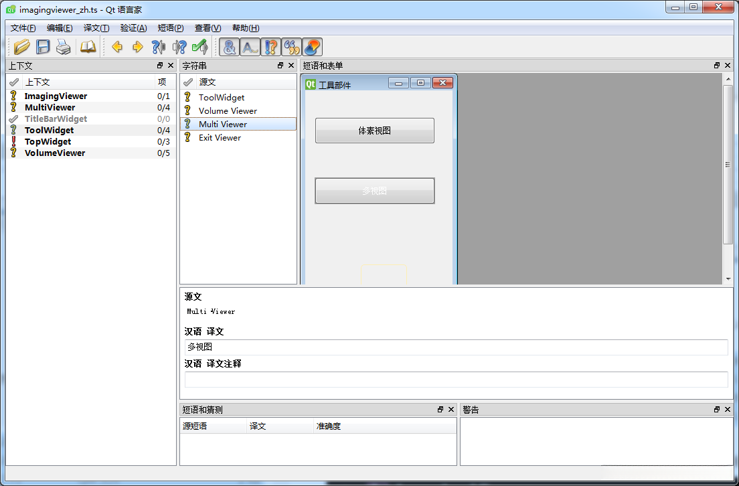Jump to previous unfinished item icon
The width and height of the screenshot is (739, 486).
coord(159,47)
